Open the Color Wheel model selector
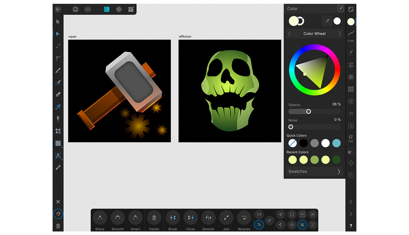The width and height of the screenshot is (409, 235). [314, 34]
